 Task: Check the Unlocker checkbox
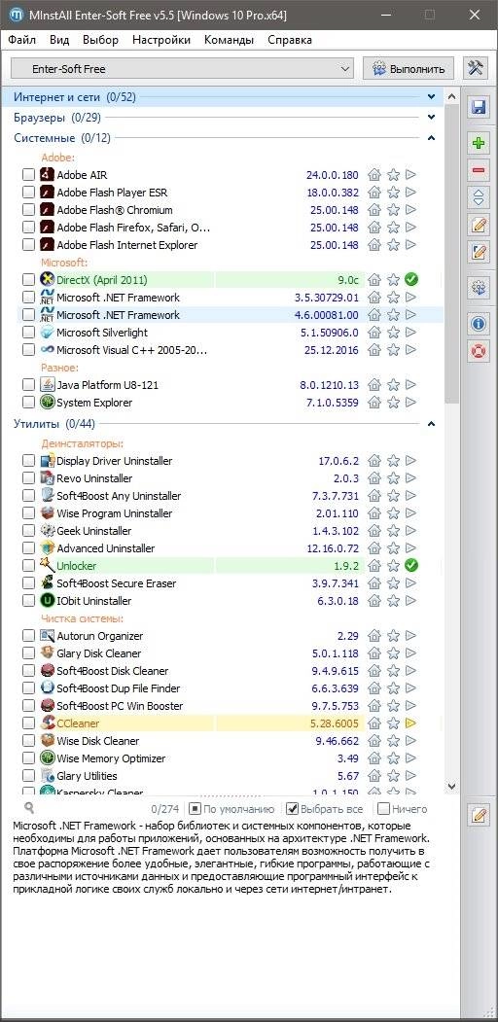[28, 565]
